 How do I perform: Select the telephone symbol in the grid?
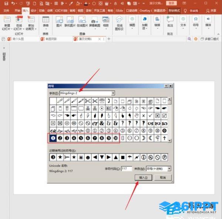102,101
